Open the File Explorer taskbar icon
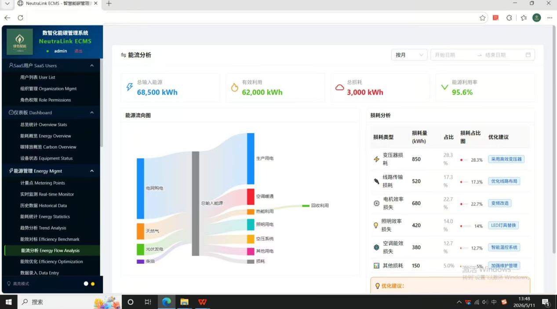557x309 pixels. point(184,302)
